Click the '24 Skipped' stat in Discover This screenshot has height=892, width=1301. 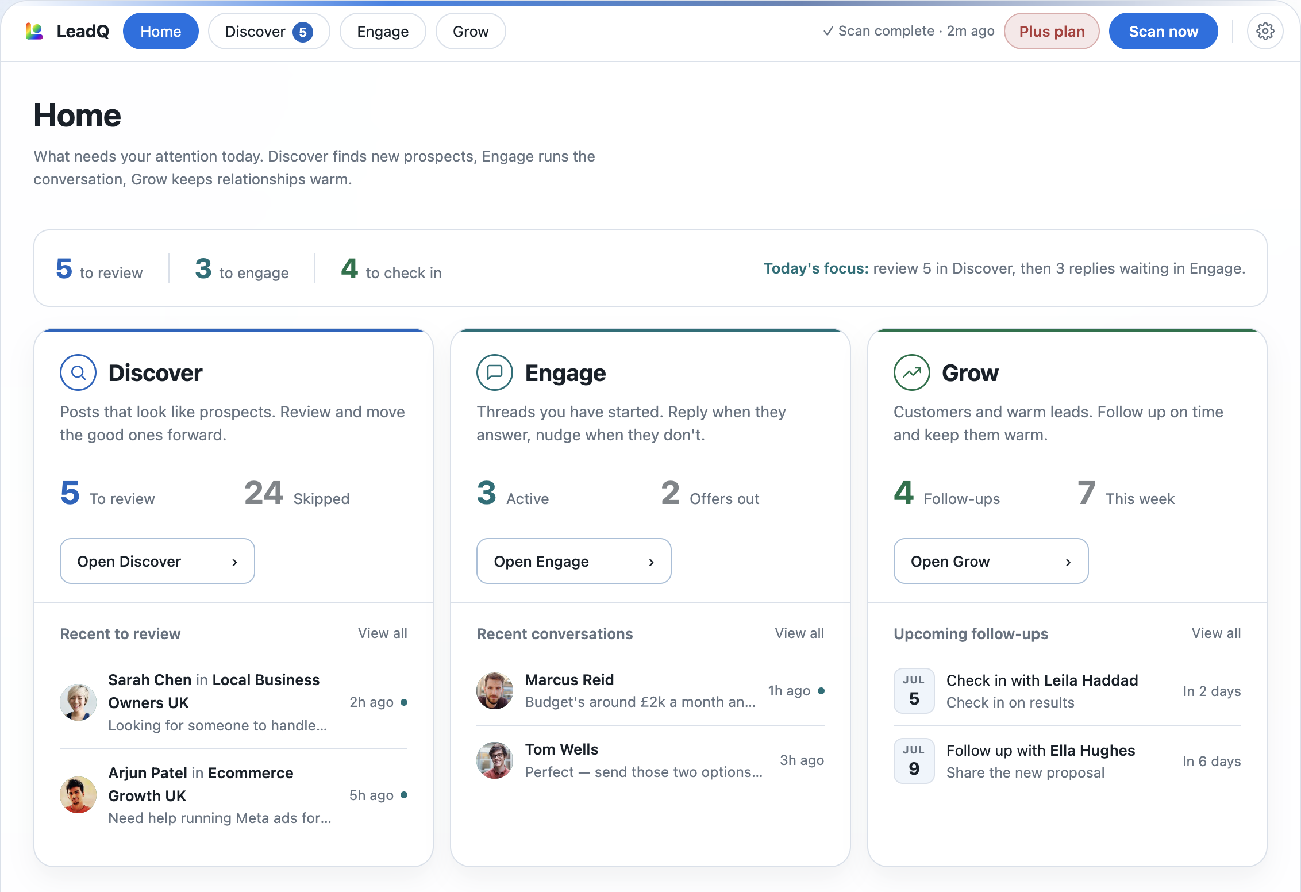[x=297, y=494]
